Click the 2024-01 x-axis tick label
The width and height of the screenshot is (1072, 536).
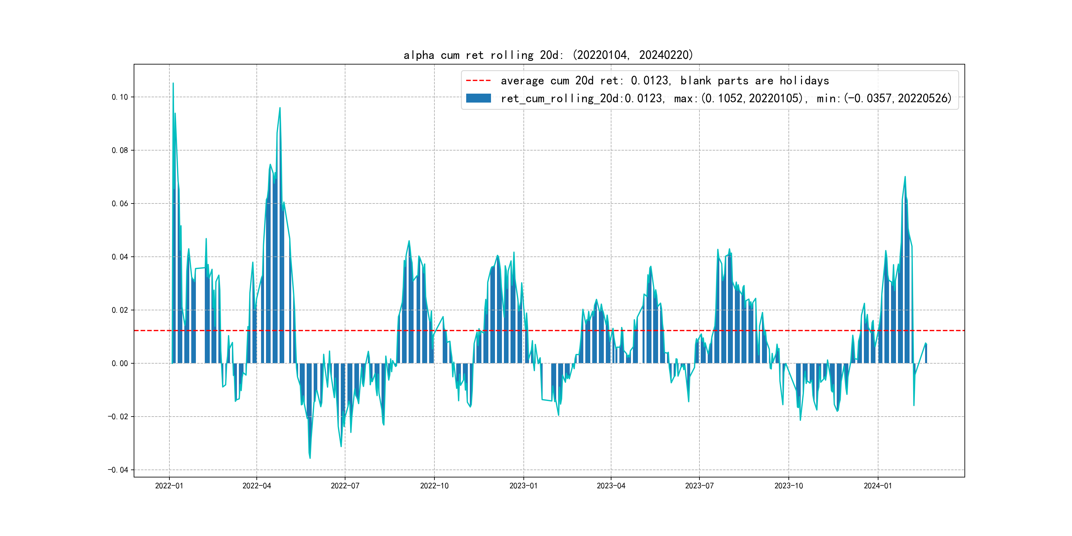pyautogui.click(x=878, y=486)
